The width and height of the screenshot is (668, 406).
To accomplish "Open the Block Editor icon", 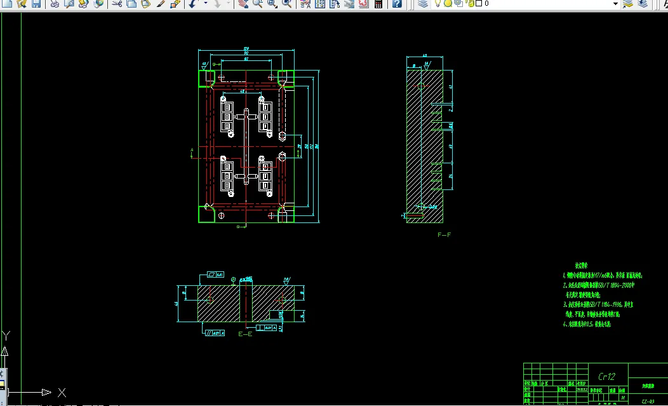I will [x=175, y=4].
